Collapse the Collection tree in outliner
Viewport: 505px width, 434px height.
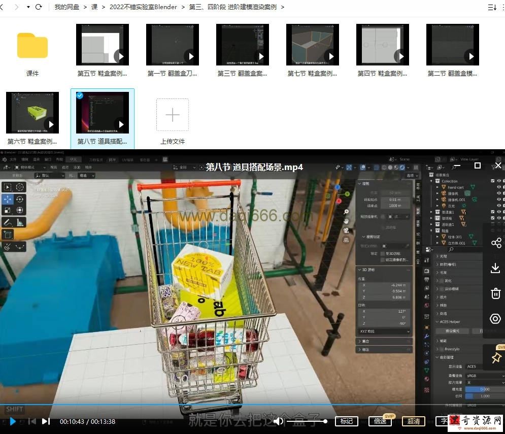(x=431, y=181)
